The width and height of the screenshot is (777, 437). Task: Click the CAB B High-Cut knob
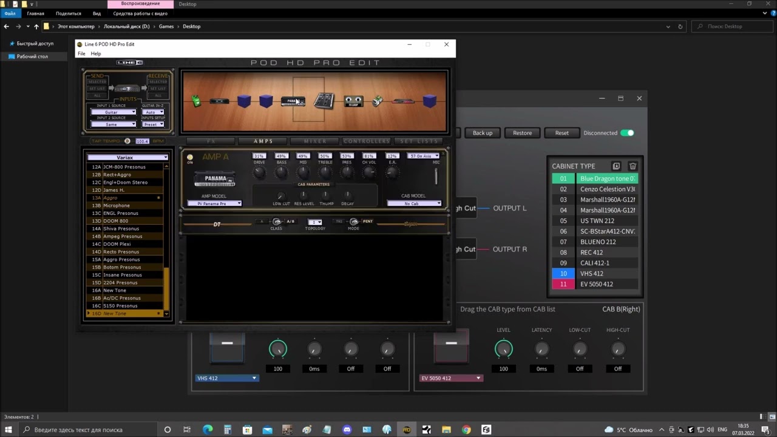pos(617,349)
